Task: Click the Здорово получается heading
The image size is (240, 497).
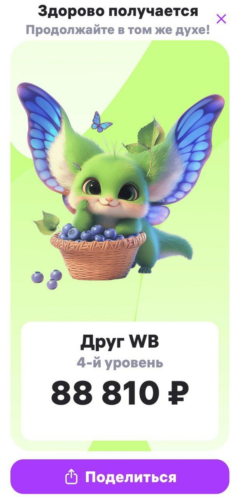Action: (118, 11)
